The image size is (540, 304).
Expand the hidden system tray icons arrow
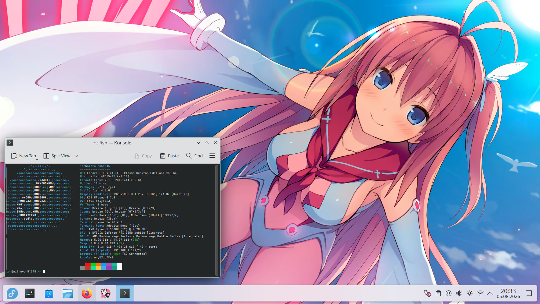(490, 294)
